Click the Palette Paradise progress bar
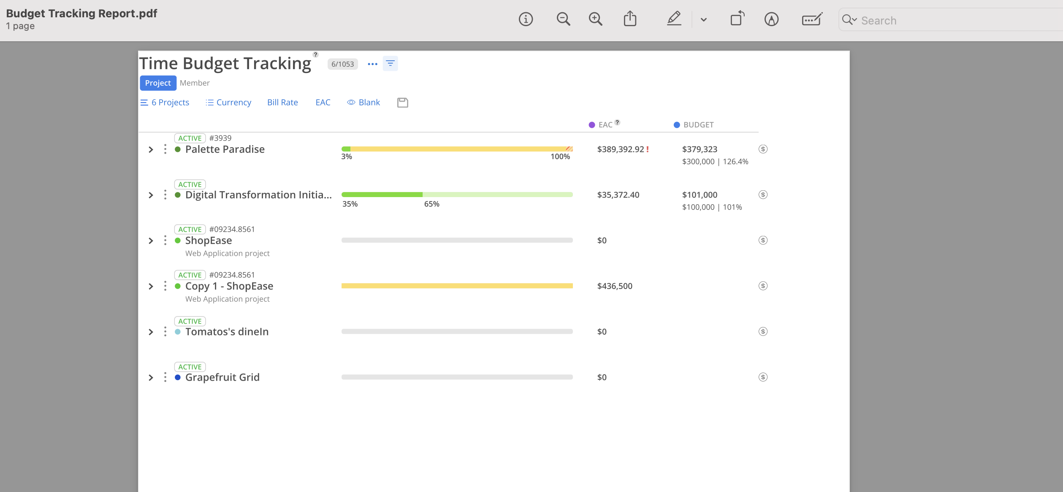Image resolution: width=1063 pixels, height=492 pixels. (x=457, y=149)
